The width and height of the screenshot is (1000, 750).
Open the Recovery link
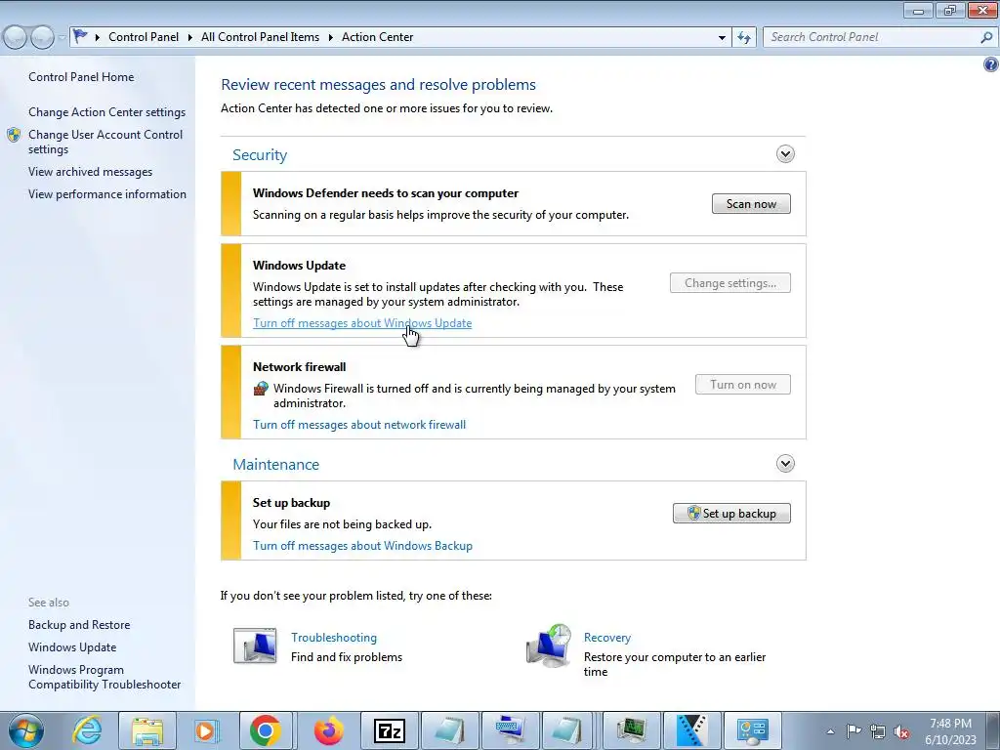coord(607,638)
